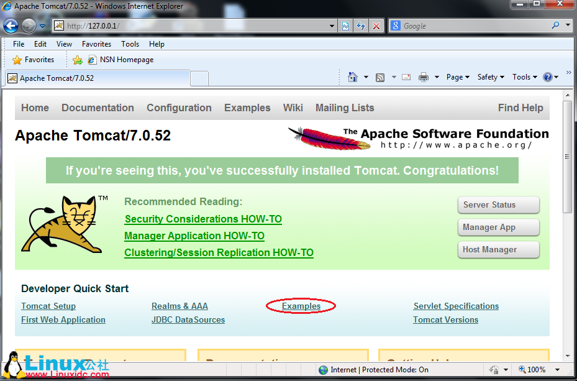Open the Favorites menu in the menu bar
The width and height of the screenshot is (577, 381).
click(x=96, y=44)
